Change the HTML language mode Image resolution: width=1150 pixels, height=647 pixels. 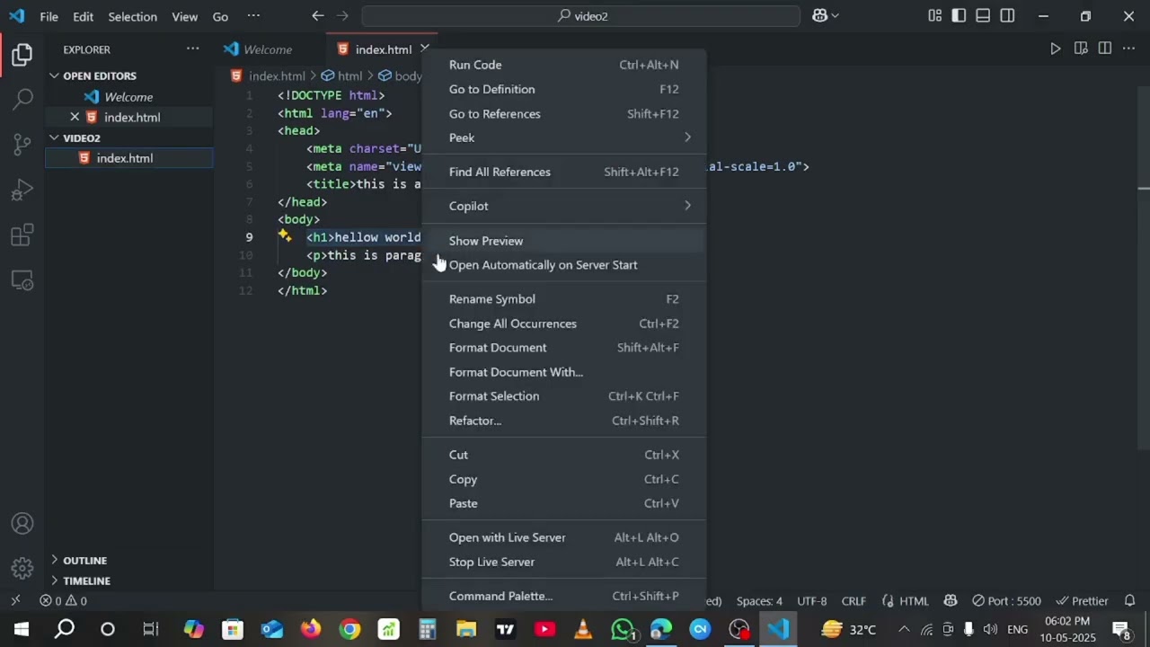point(914,600)
